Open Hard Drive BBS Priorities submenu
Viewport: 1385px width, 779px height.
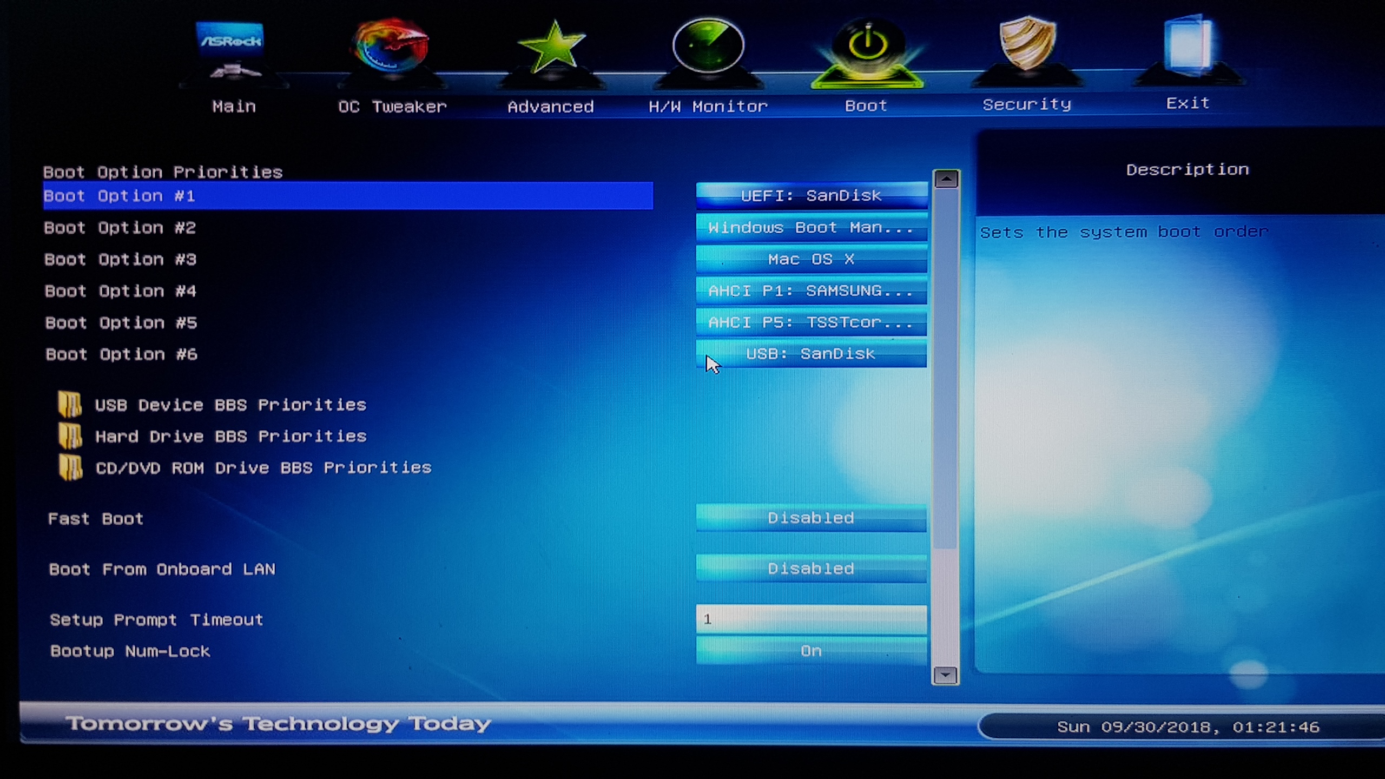(x=231, y=436)
